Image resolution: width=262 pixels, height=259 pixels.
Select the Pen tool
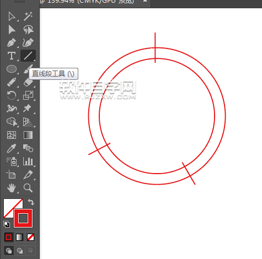click(12, 42)
